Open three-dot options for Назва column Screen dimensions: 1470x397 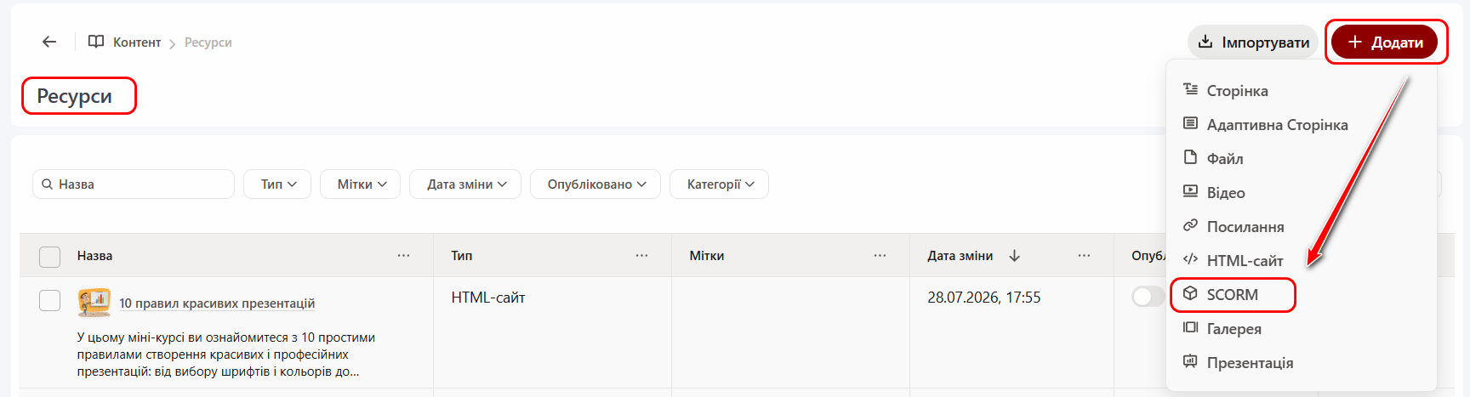coord(403,256)
